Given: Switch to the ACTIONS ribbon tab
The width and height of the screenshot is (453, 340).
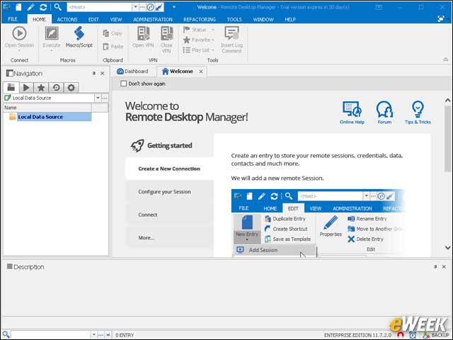Looking at the screenshot, I should [67, 19].
